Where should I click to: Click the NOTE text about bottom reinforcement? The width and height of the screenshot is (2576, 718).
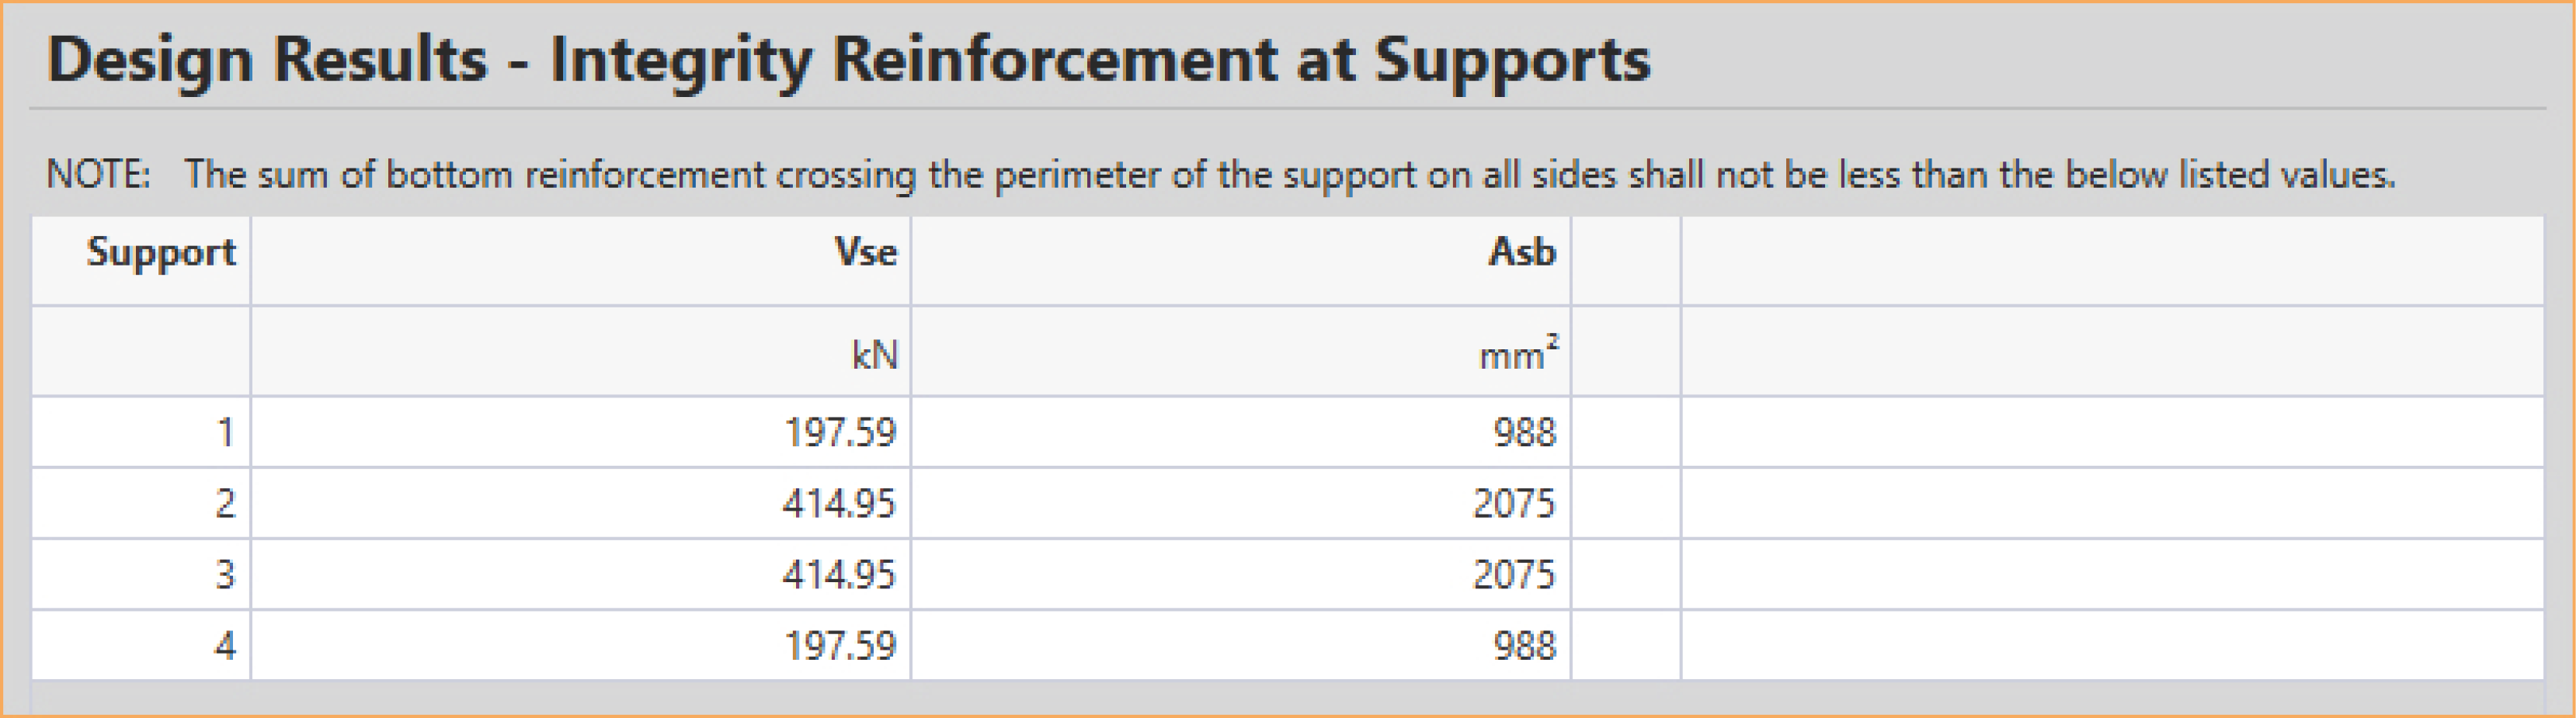(1221, 175)
